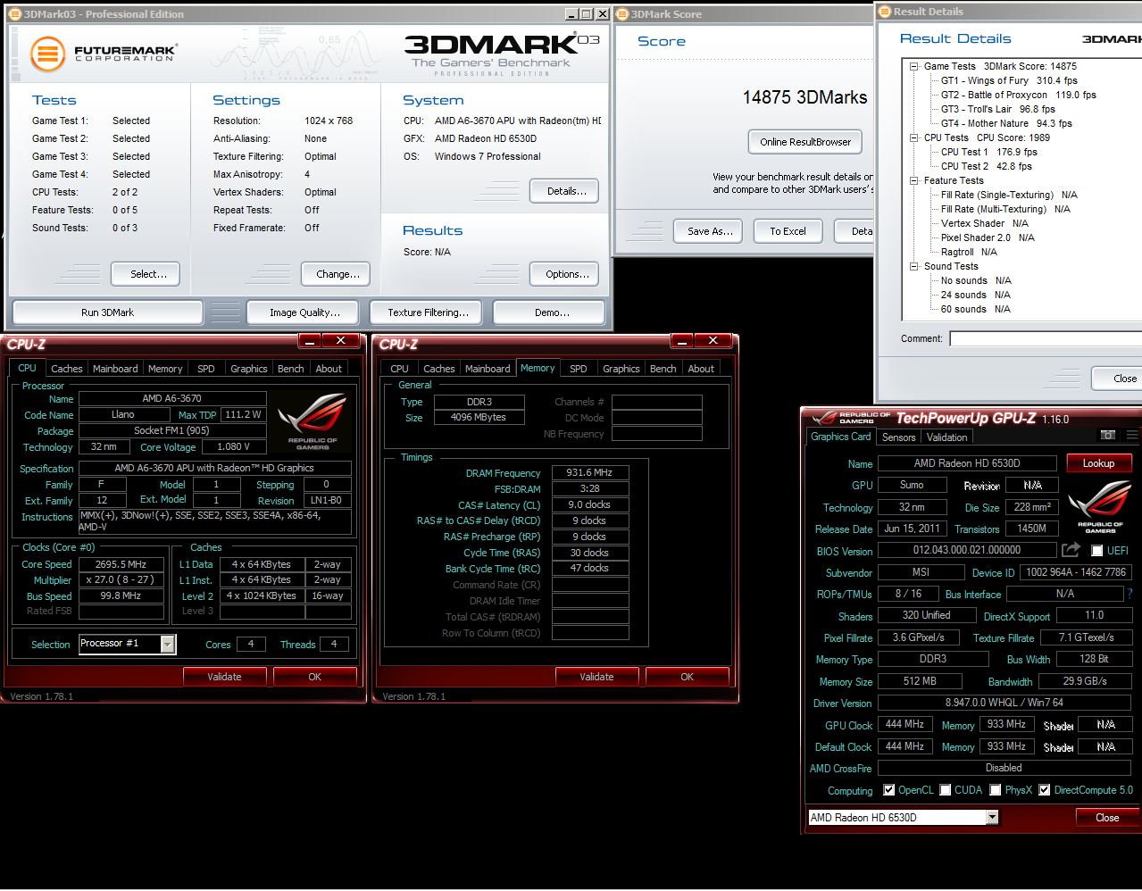The width and height of the screenshot is (1142, 891).
Task: Uncheck the DirectCompute 5.0 checkbox
Action: click(x=1044, y=789)
